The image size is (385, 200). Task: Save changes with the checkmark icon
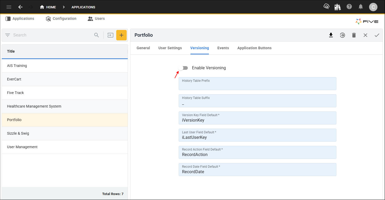377,35
